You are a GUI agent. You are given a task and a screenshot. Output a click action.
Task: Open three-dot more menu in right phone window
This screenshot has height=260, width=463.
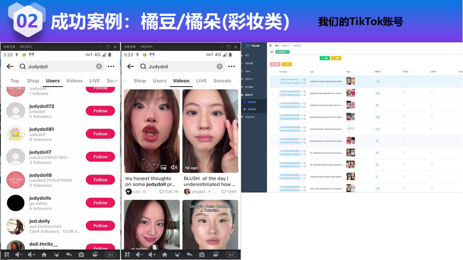[x=231, y=66]
